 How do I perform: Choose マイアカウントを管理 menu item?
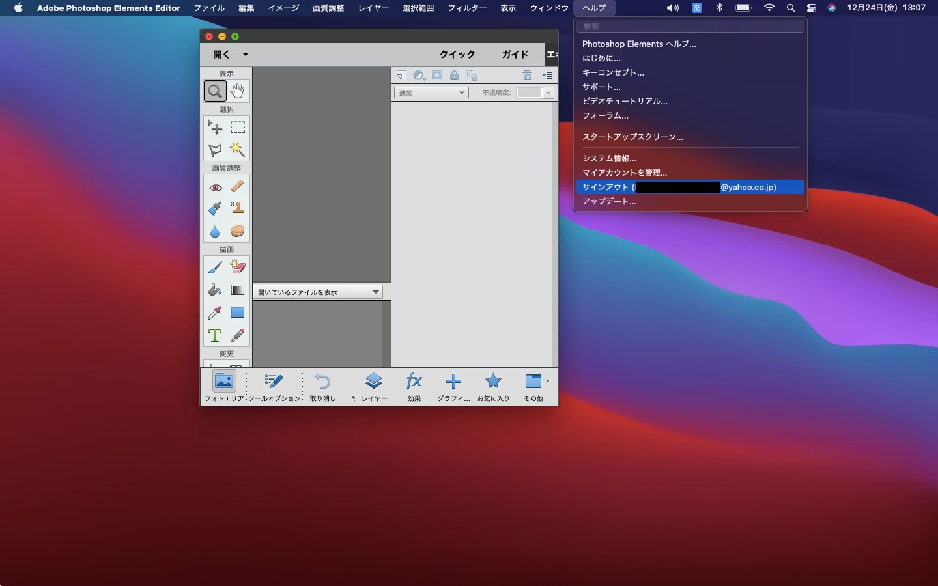pos(690,173)
